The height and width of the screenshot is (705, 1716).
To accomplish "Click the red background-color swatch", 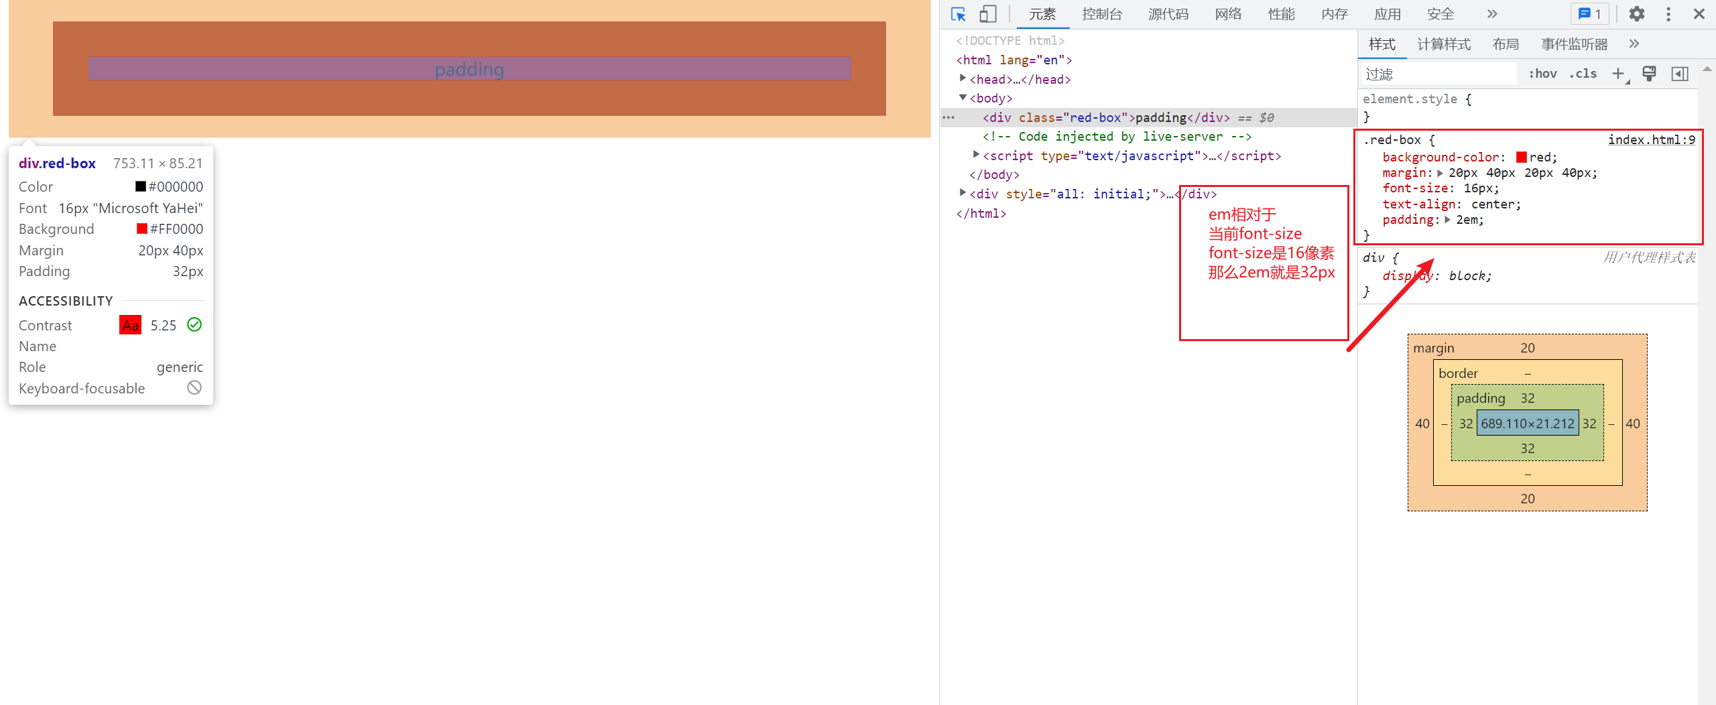I will click(1521, 157).
